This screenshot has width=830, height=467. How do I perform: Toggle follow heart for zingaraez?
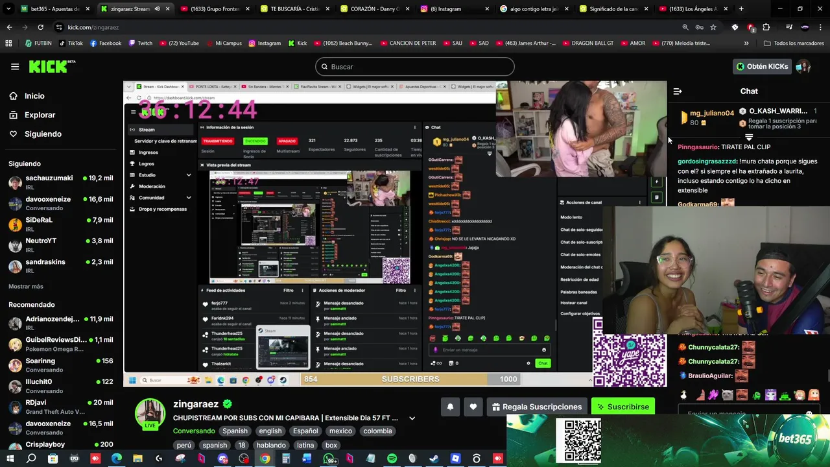coord(473,407)
